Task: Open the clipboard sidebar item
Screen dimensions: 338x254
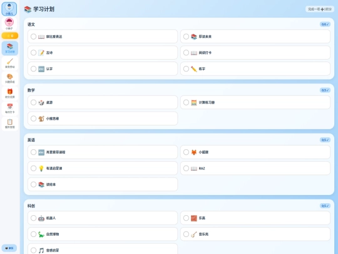Action: (x=9, y=124)
